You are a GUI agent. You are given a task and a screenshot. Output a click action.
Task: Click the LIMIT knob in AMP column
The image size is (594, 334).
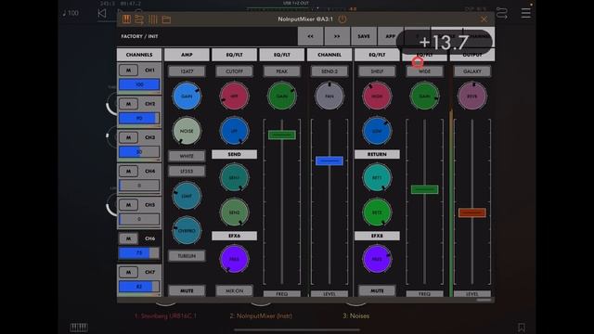[x=187, y=196]
